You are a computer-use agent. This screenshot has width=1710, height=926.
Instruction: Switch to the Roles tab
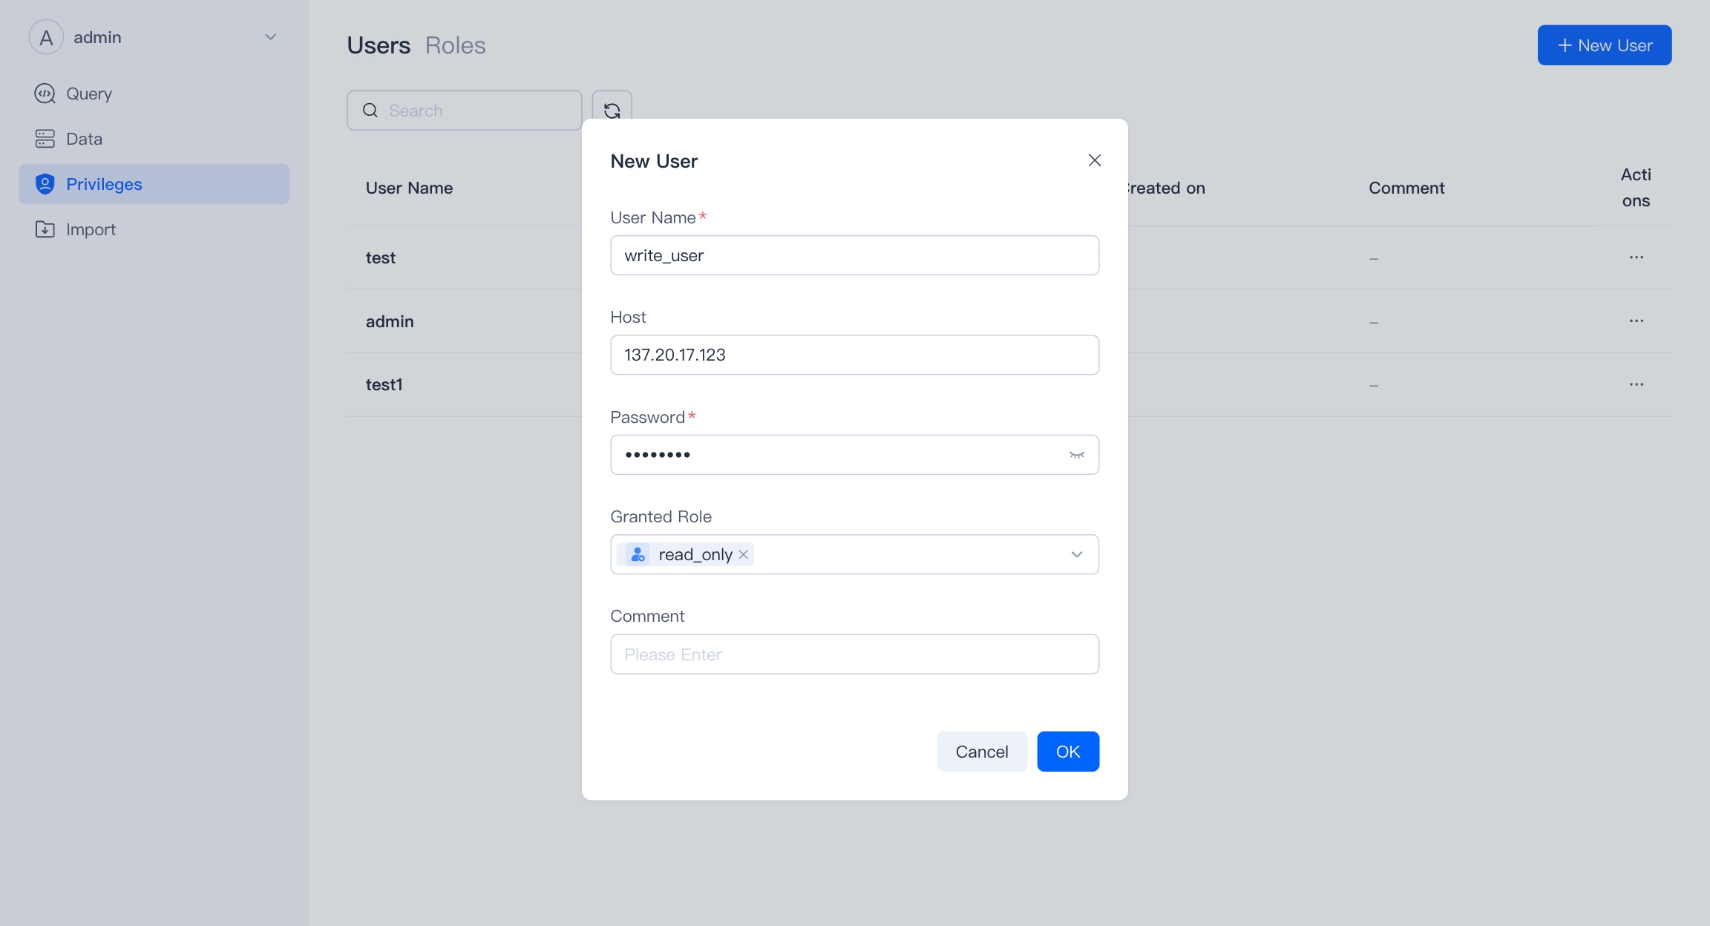tap(455, 45)
